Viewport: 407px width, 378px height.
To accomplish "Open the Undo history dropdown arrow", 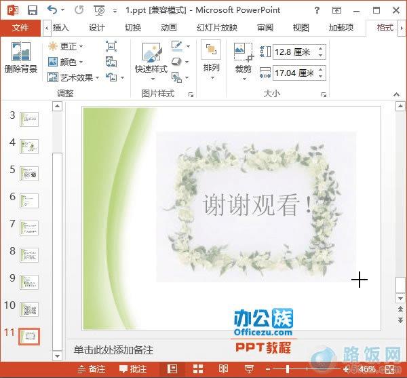I will [63, 10].
